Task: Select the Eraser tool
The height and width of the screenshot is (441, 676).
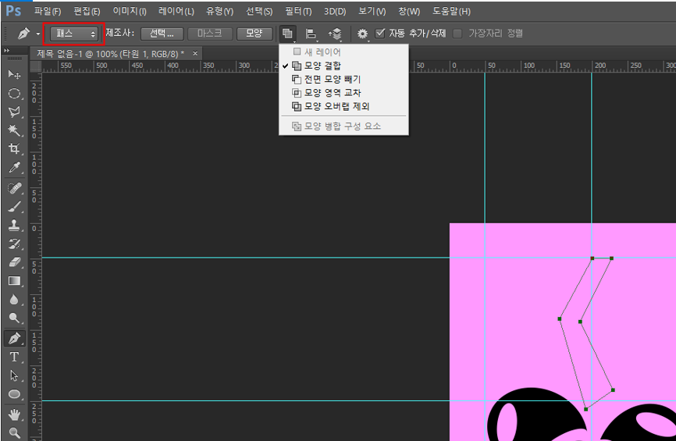Action: point(14,263)
